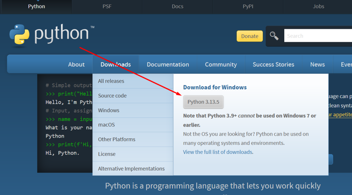This screenshot has width=352, height=195.
Task: Click 'Python is a programming language' tagline
Action: click(x=213, y=186)
